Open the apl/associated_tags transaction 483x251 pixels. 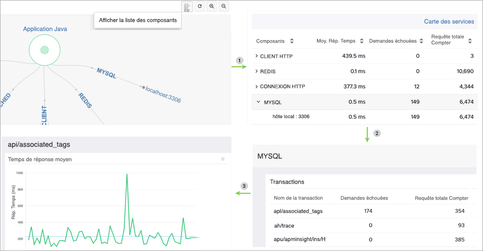(292, 211)
